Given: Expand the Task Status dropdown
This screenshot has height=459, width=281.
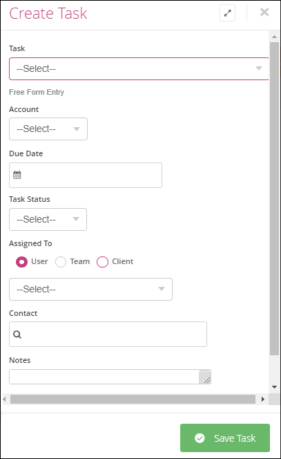Looking at the screenshot, I should pyautogui.click(x=48, y=219).
